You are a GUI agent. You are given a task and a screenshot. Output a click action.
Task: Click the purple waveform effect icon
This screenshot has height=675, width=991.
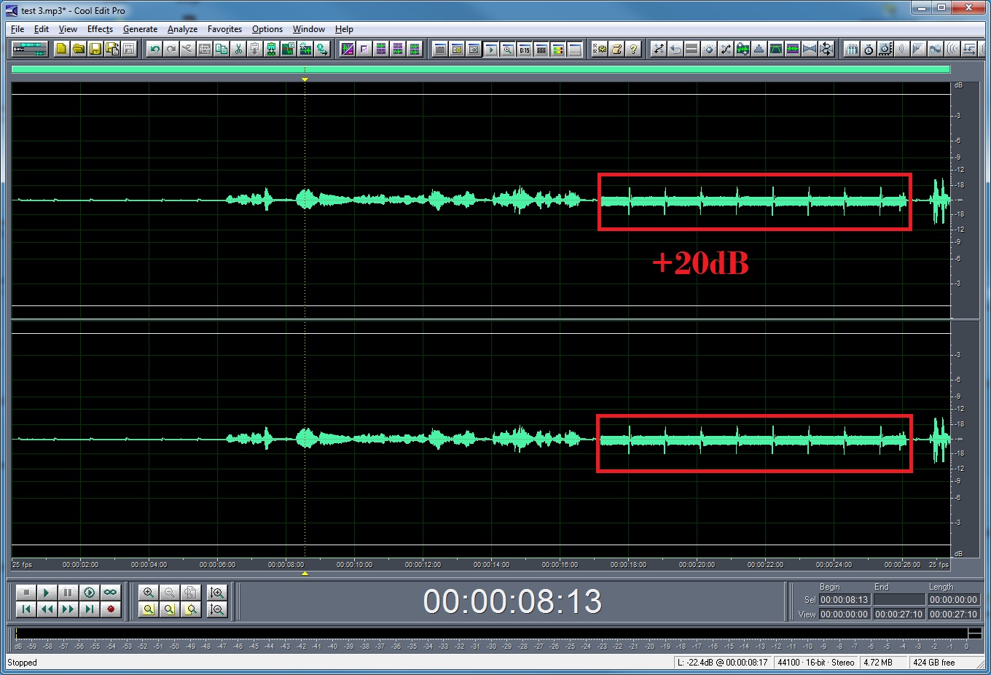793,49
